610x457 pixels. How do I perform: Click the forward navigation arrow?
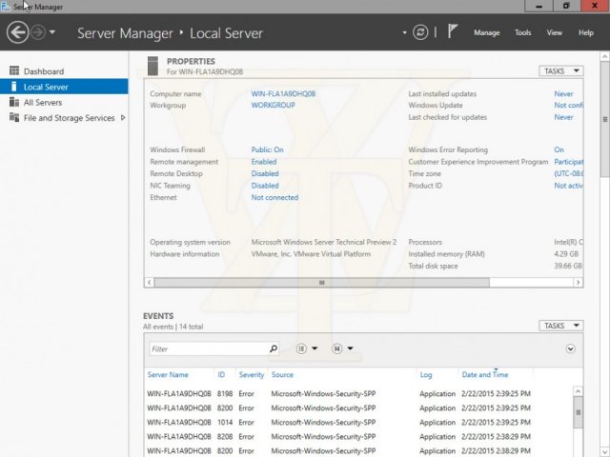[38, 32]
